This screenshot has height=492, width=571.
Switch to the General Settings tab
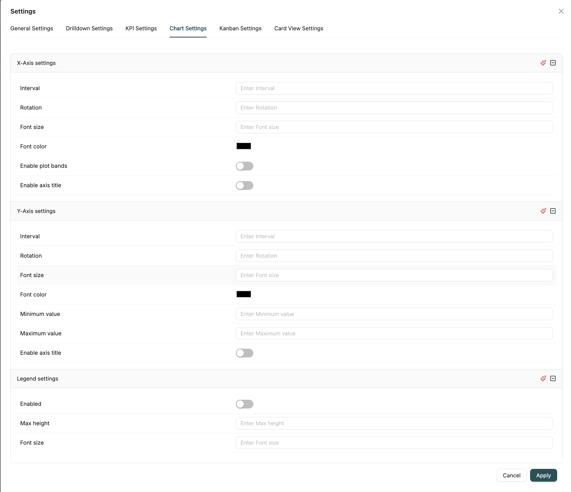(x=32, y=28)
